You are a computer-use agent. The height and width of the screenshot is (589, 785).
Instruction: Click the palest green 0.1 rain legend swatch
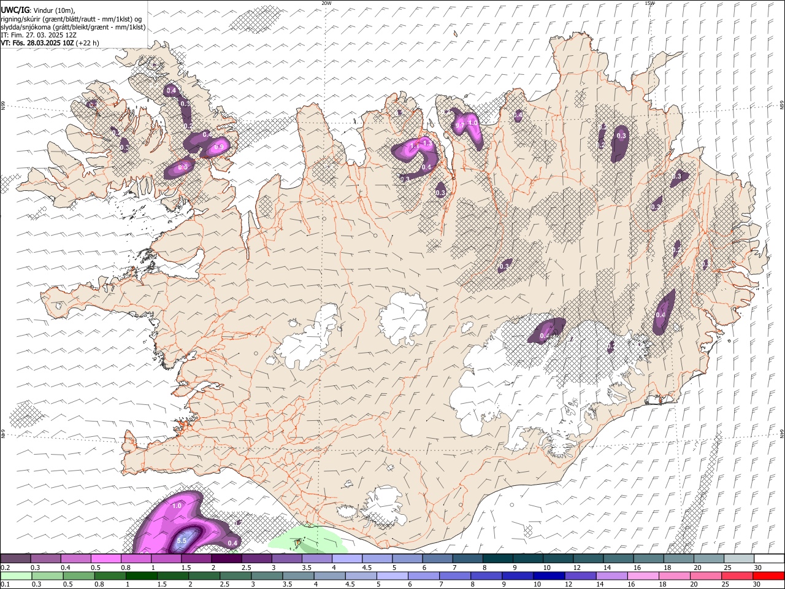coord(16,576)
